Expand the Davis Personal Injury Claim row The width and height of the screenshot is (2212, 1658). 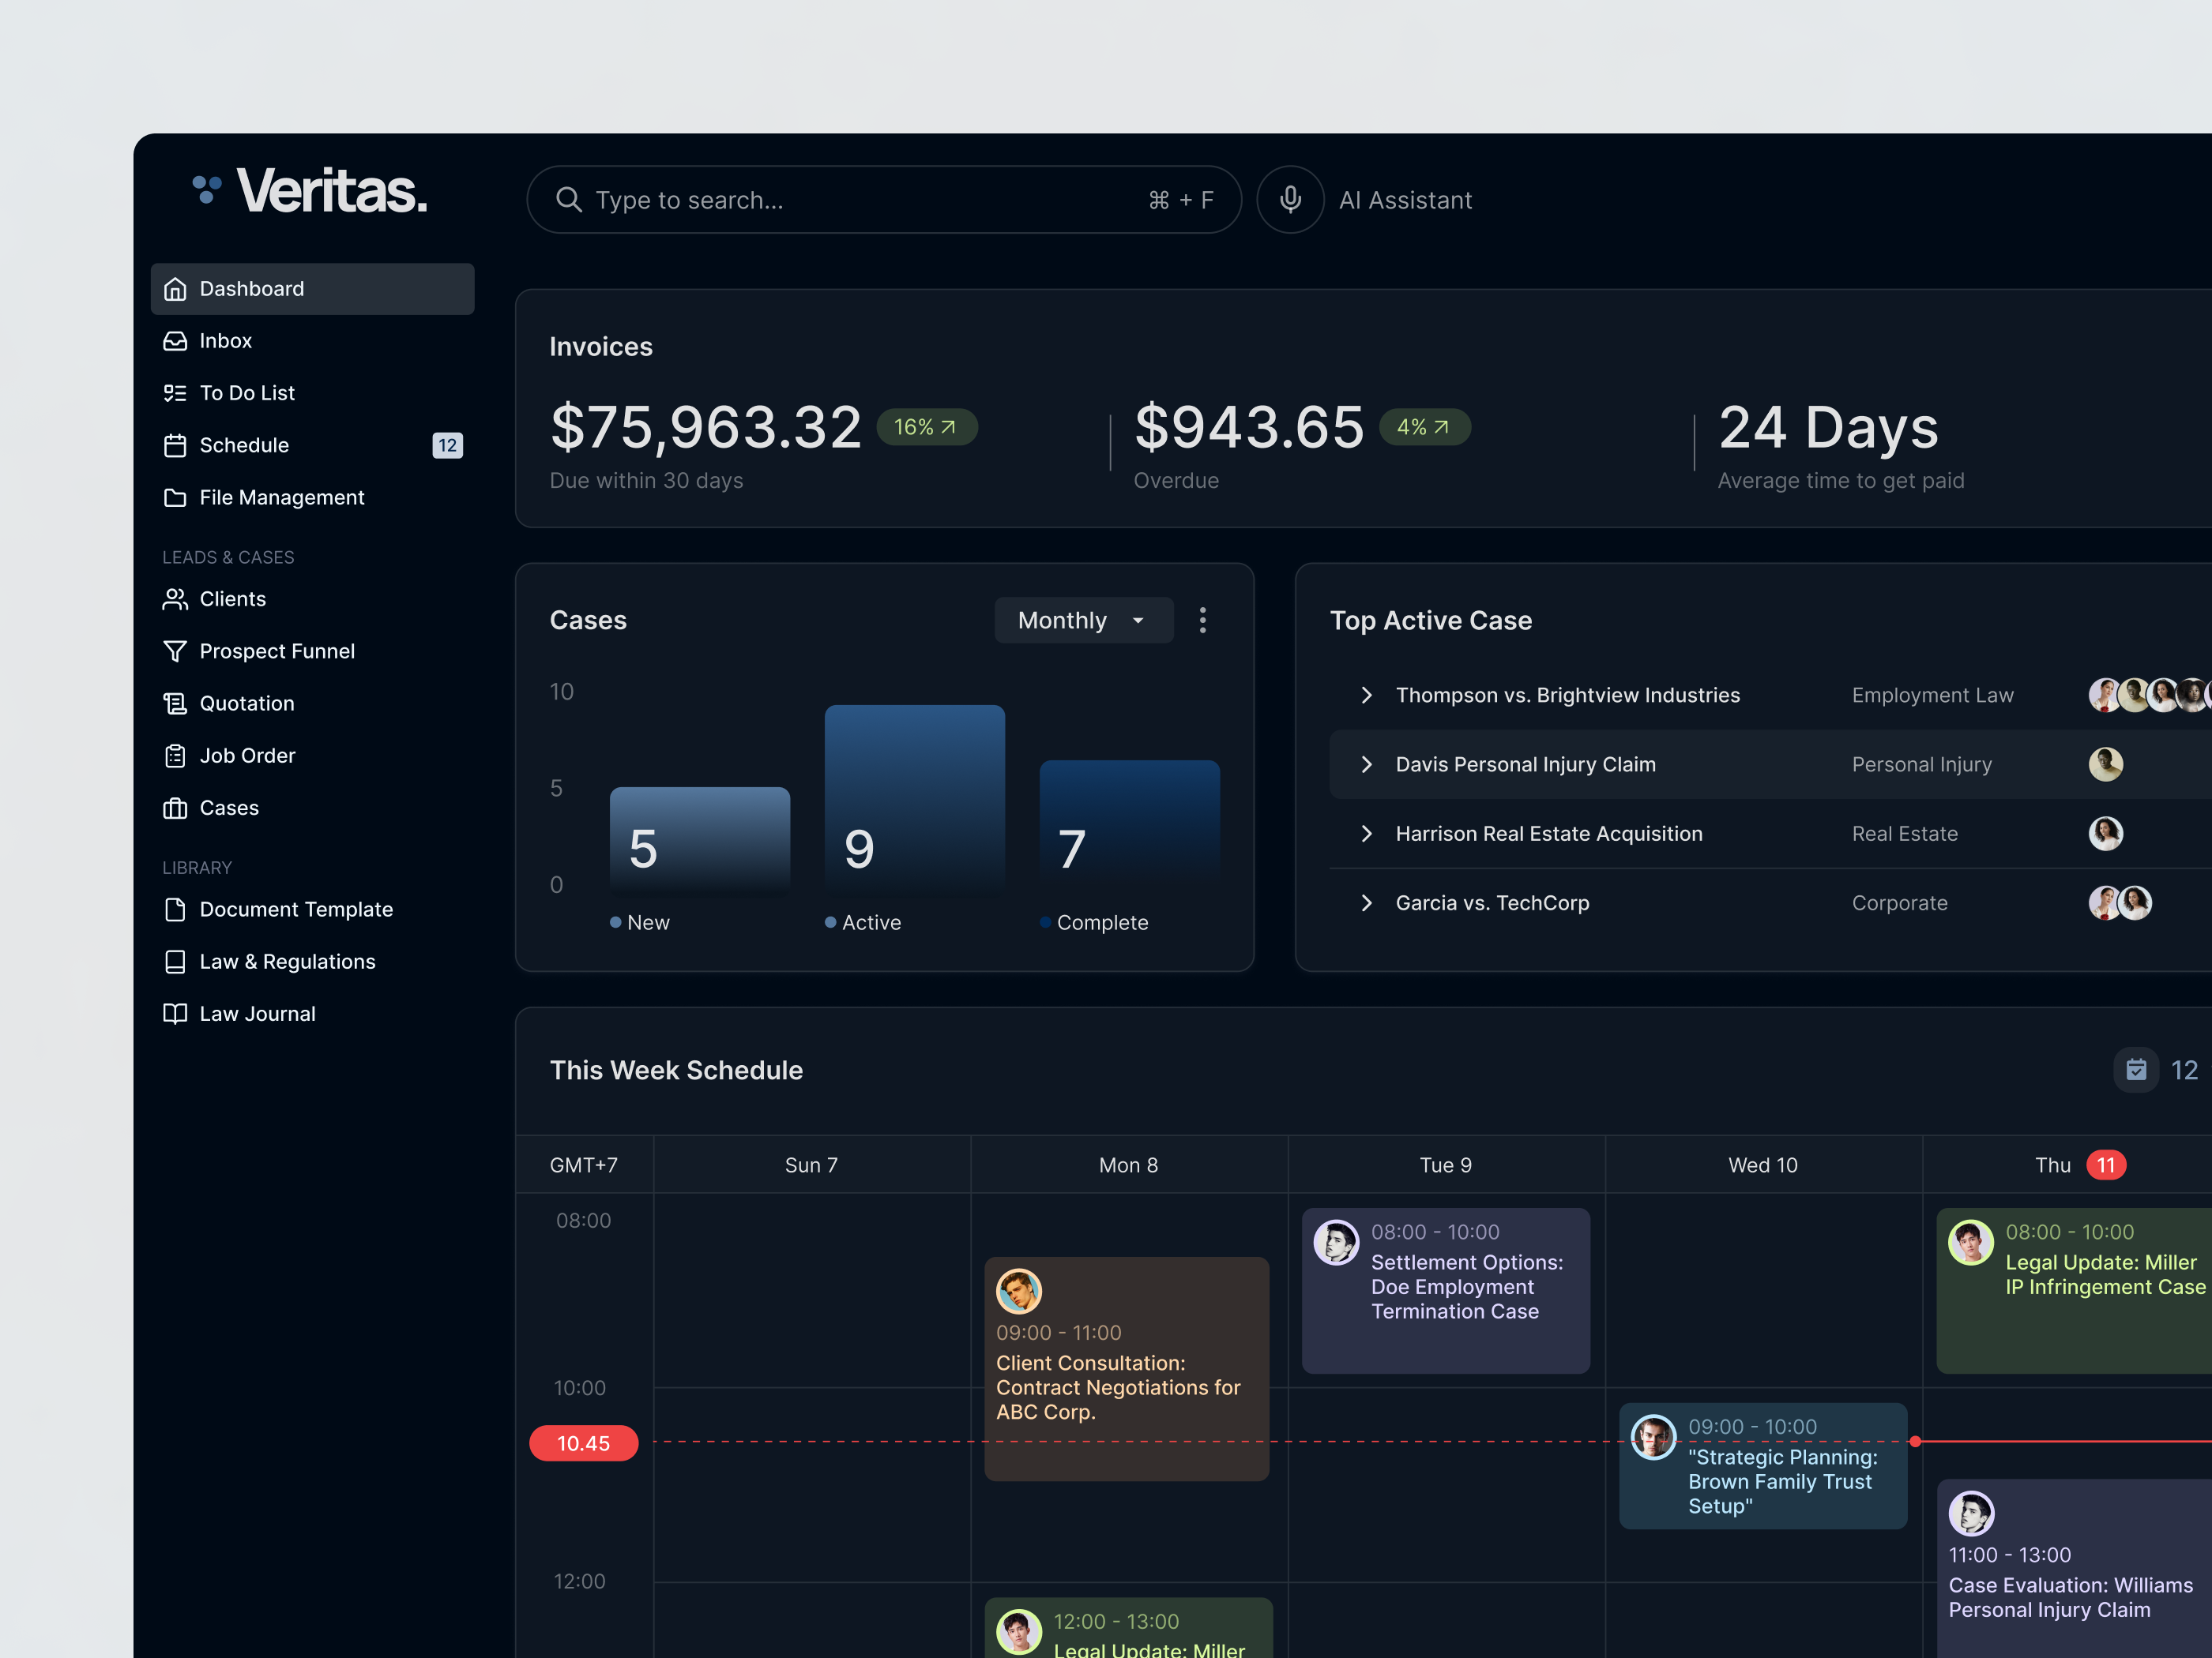pyautogui.click(x=1367, y=764)
